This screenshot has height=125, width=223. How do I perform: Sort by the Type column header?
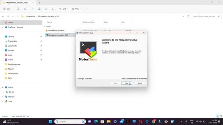pos(106,22)
